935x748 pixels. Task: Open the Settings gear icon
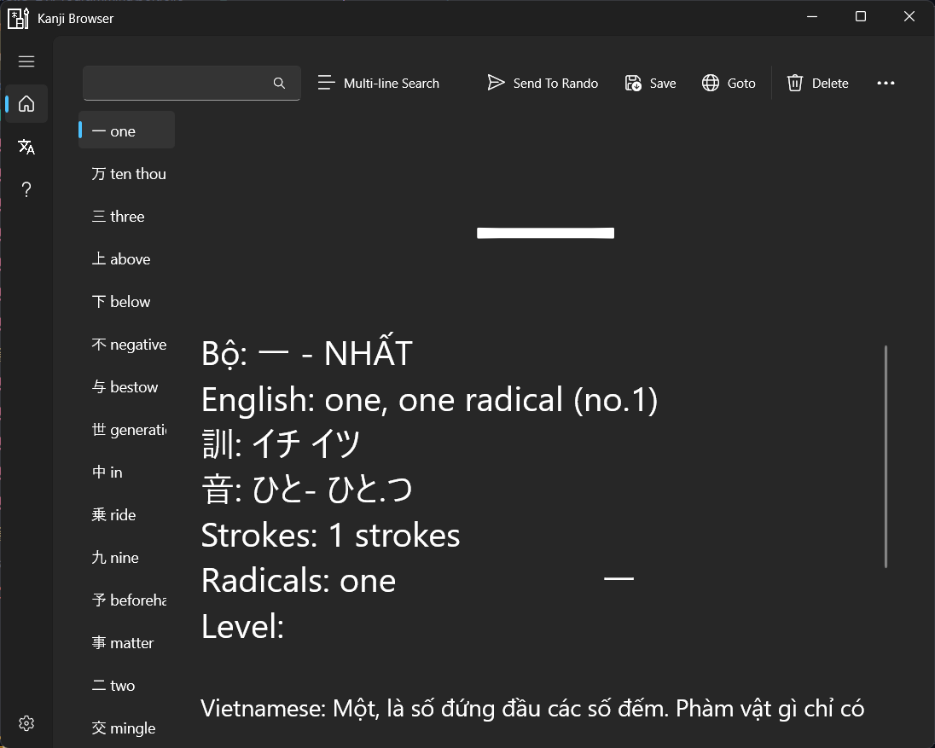[x=26, y=723]
